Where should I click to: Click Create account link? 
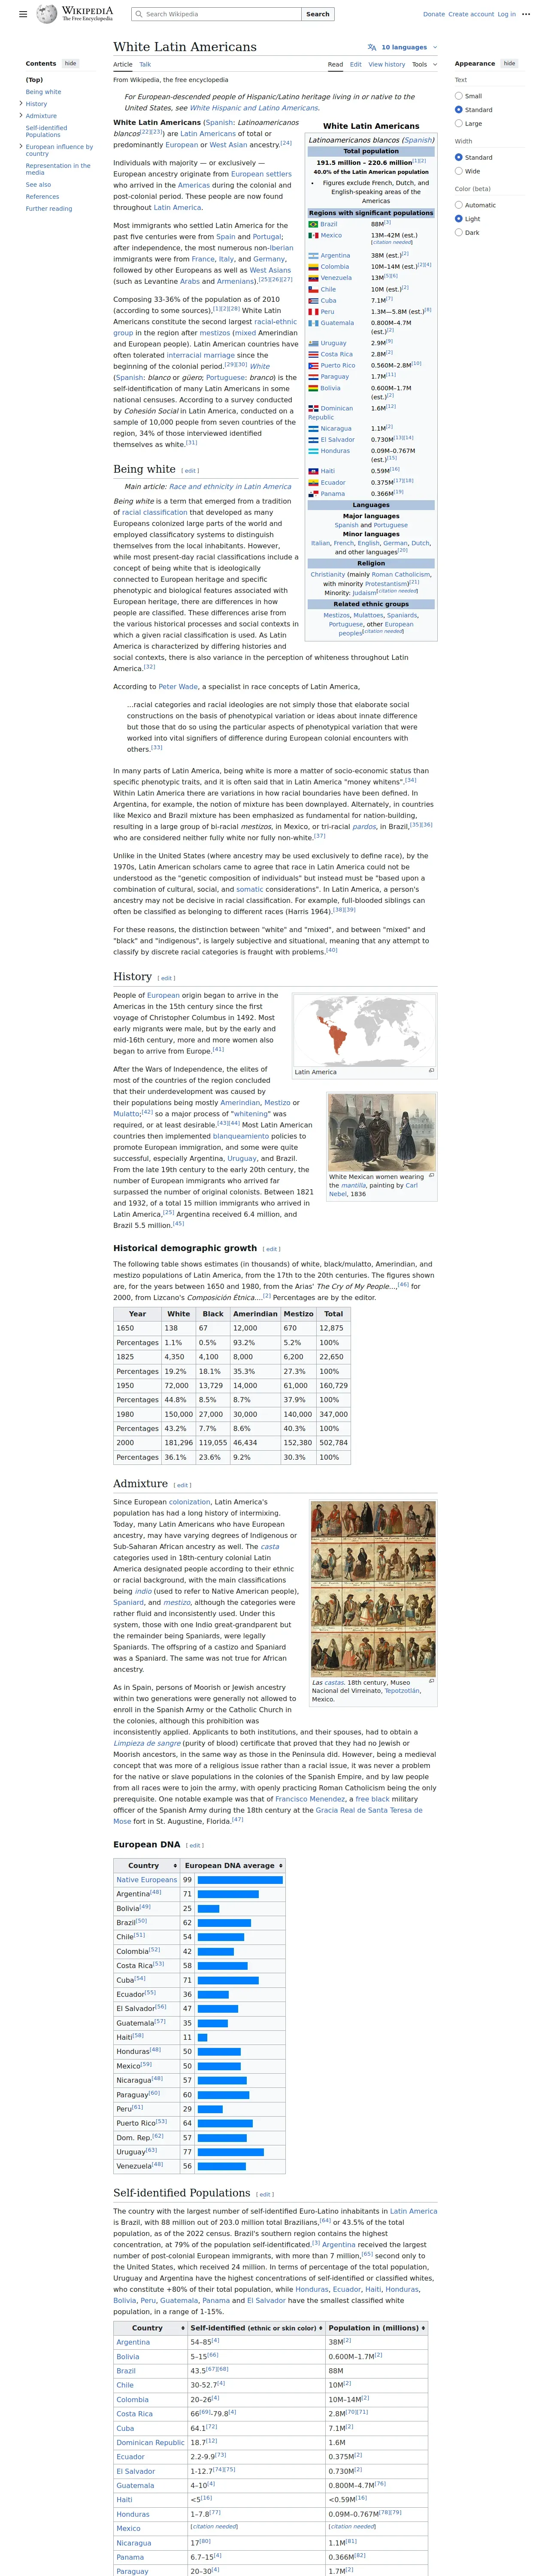(471, 14)
